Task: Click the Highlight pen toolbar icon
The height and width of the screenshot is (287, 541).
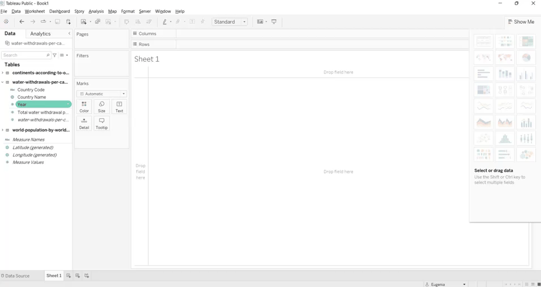Action: click(165, 21)
